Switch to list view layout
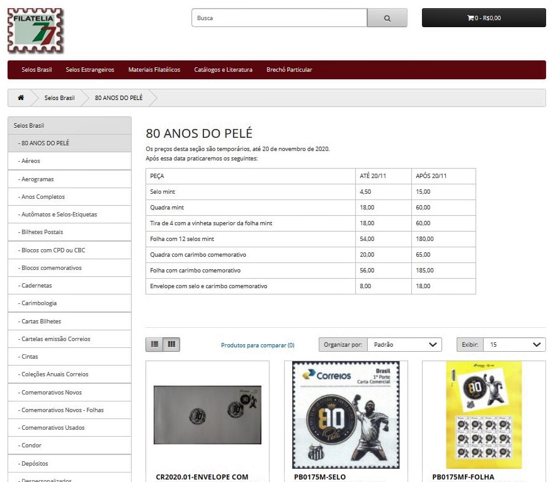The image size is (553, 482). point(154,344)
